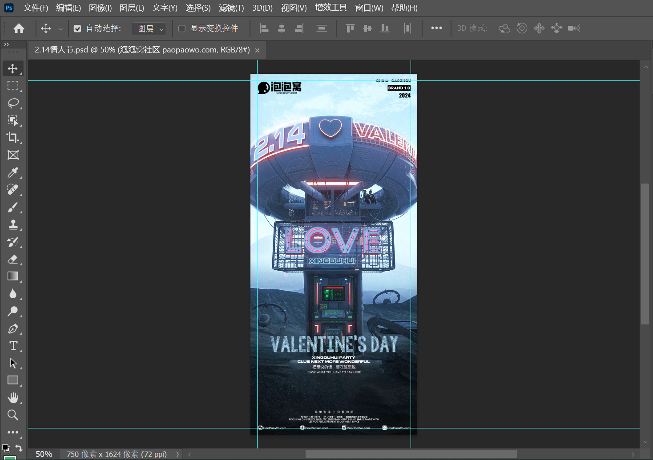This screenshot has height=460, width=653.
Task: Open the 3D(D) menu
Action: (x=262, y=8)
